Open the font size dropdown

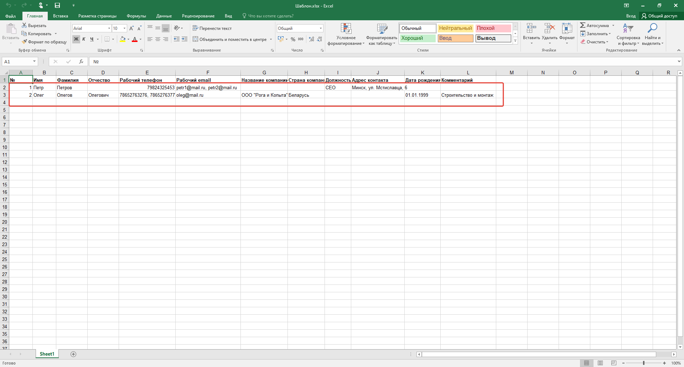click(x=124, y=28)
